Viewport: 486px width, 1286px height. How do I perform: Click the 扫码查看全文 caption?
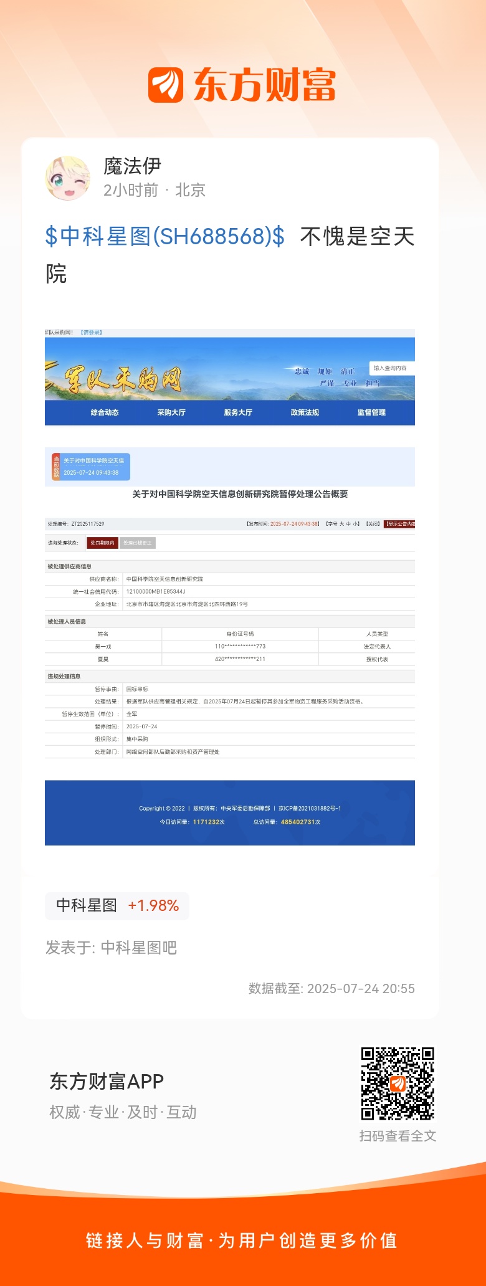398,1136
